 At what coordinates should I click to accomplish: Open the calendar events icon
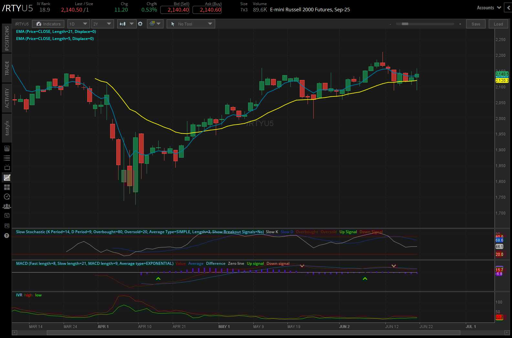[7, 216]
